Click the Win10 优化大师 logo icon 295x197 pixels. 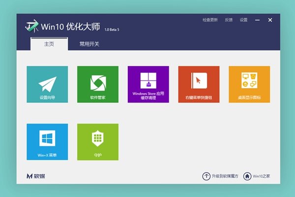coord(32,25)
